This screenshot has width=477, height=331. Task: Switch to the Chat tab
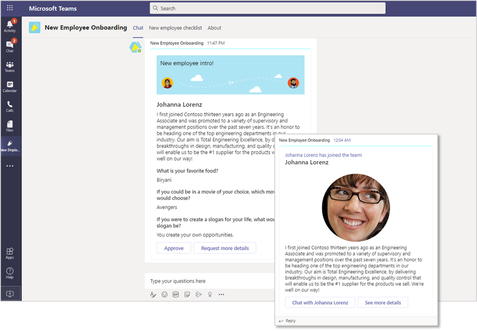[x=138, y=28]
